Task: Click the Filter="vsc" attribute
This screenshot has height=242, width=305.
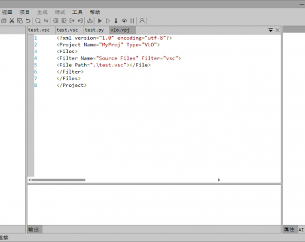Action: (160, 58)
